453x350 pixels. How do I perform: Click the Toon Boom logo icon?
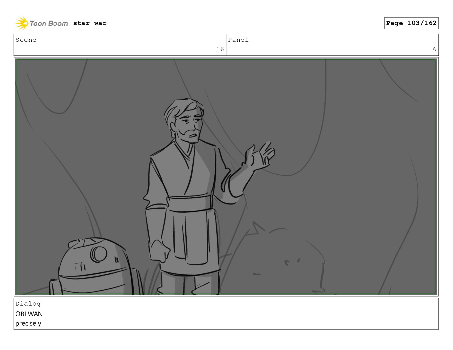click(x=22, y=23)
